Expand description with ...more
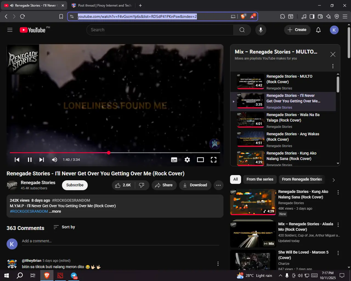Screen dimensions: 351x281 [x=55, y=212]
